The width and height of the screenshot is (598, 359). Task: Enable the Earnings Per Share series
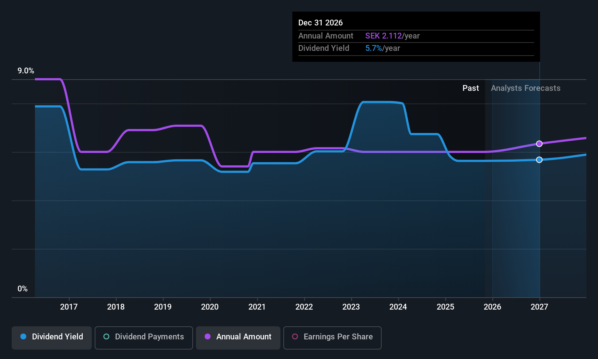click(x=333, y=338)
